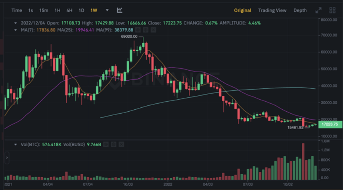Click the side panel arrow on the left edge
The height and width of the screenshot is (190, 343).
tap(6, 158)
